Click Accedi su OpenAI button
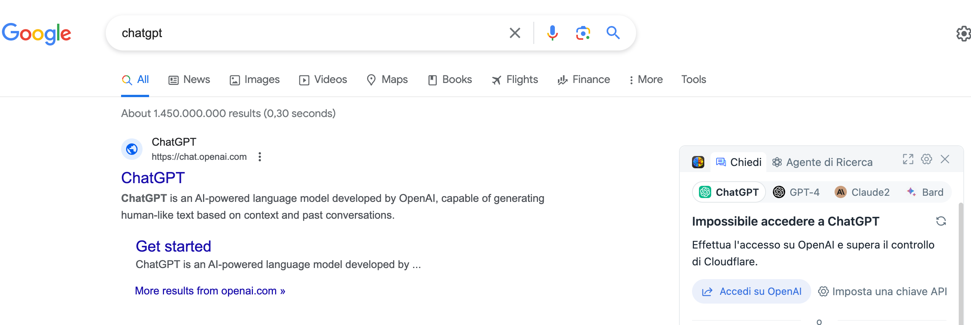 point(751,291)
